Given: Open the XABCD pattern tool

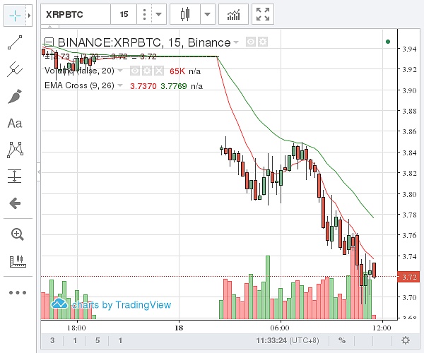Looking at the screenshot, I should click(14, 150).
